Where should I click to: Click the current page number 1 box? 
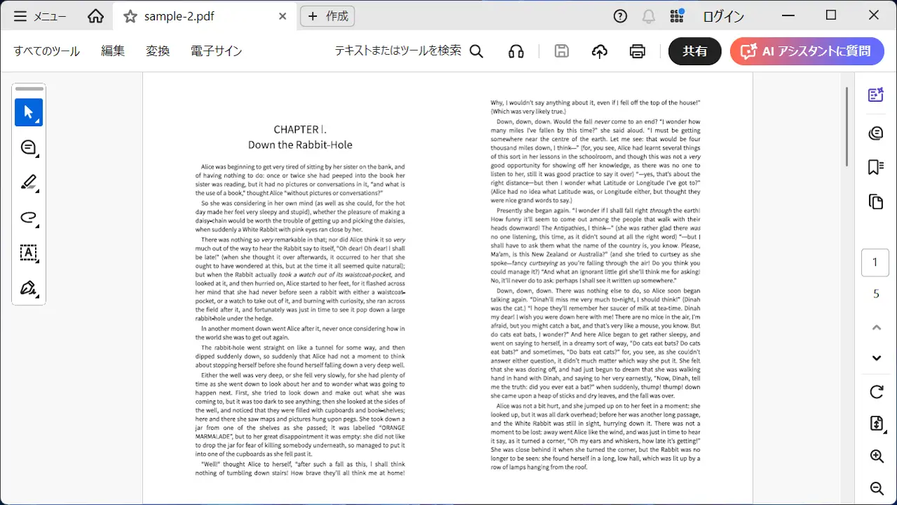[875, 262]
